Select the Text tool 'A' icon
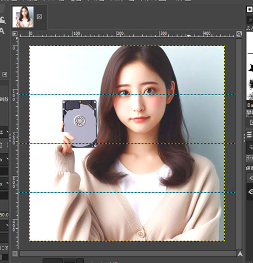 click(x=2, y=31)
